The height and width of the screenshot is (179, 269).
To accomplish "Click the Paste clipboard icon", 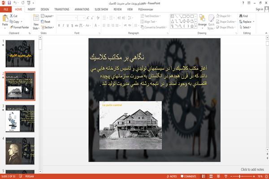I will click(x=5, y=18).
